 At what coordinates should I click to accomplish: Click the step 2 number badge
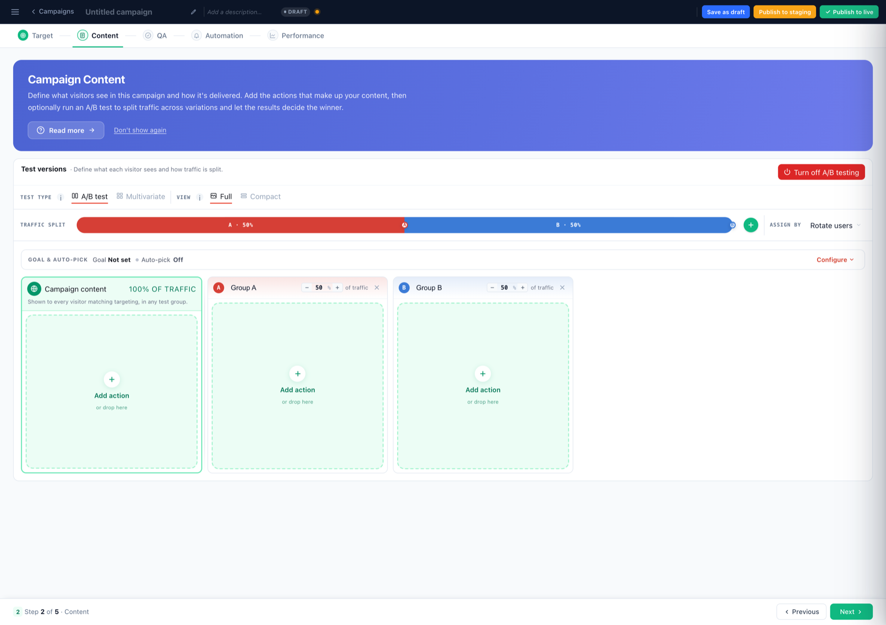coord(18,612)
